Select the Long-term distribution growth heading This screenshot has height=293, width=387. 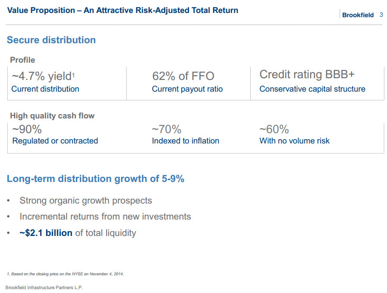(x=95, y=179)
